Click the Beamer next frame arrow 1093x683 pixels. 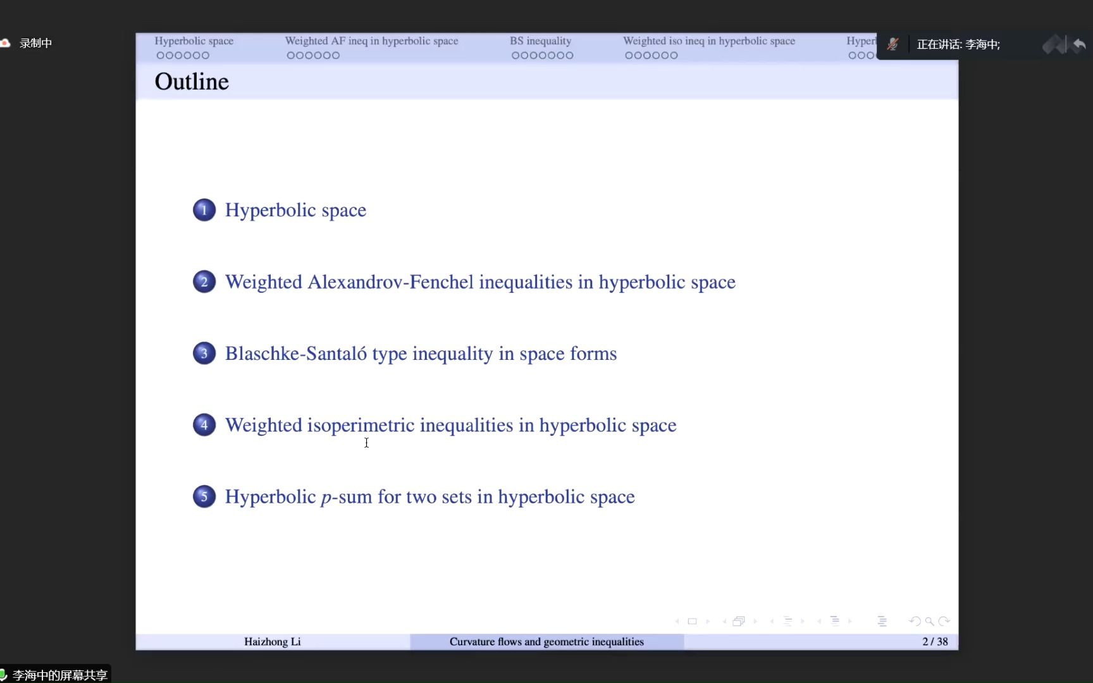click(755, 621)
